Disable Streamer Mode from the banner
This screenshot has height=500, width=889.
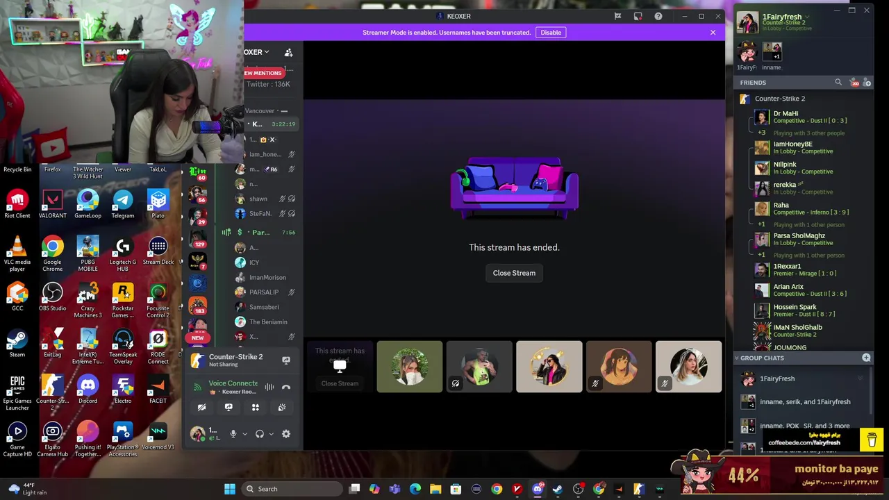pos(551,33)
